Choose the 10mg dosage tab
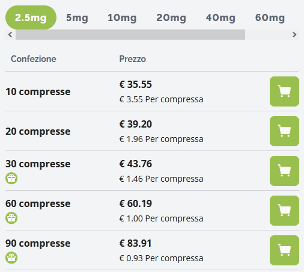Viewport: 304px width, 272px height. [x=122, y=17]
